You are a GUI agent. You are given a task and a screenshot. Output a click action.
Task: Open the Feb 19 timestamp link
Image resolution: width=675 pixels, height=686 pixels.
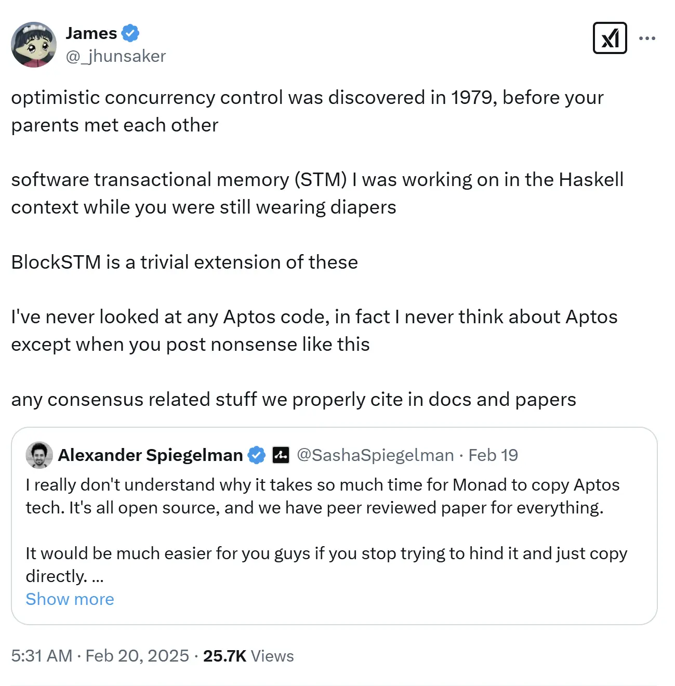(493, 454)
